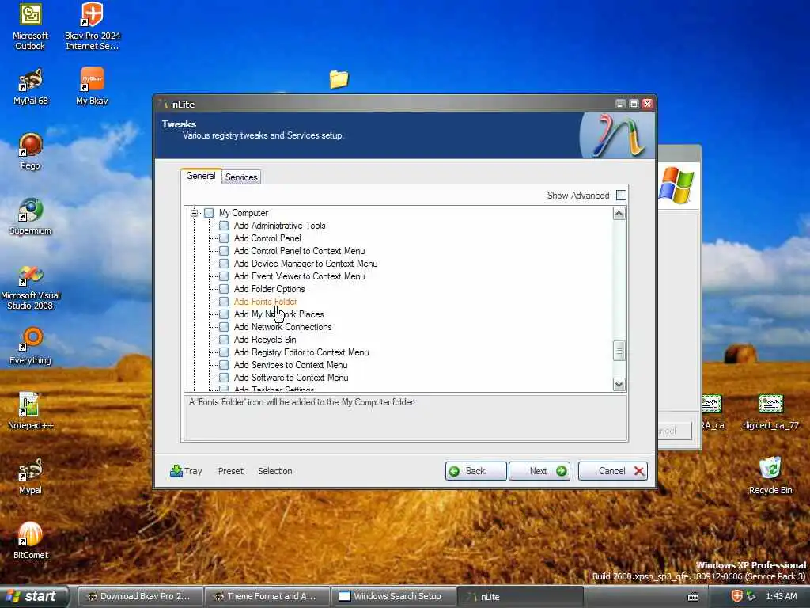This screenshot has width=810, height=608.
Task: Click 'Add Fonts Folder' highlighted label
Action: 266,302
